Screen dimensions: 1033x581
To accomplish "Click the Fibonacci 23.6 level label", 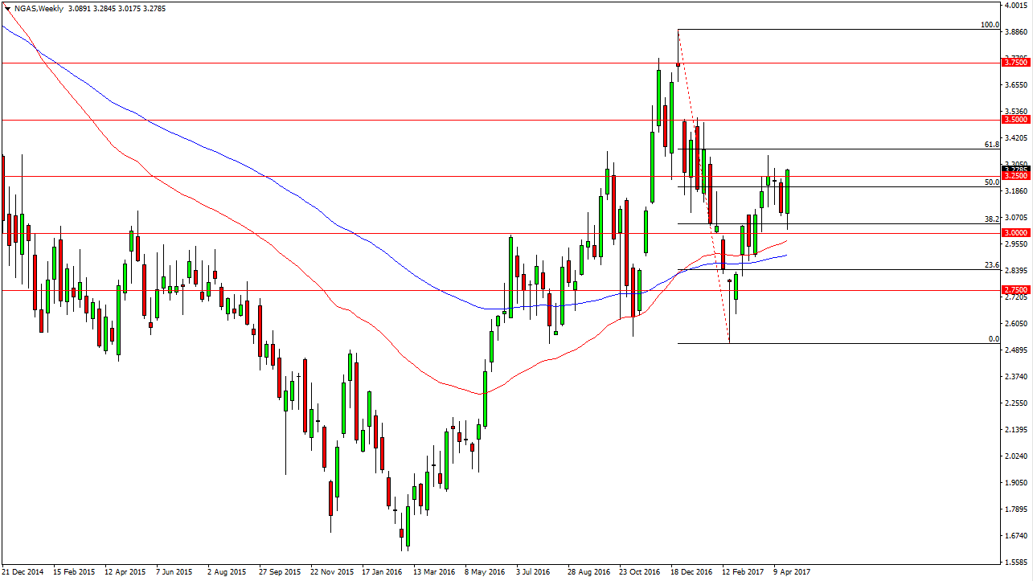I will pos(991,265).
